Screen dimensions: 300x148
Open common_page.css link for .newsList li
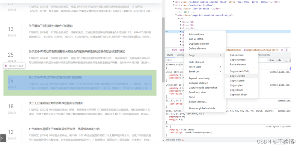coord(280,85)
